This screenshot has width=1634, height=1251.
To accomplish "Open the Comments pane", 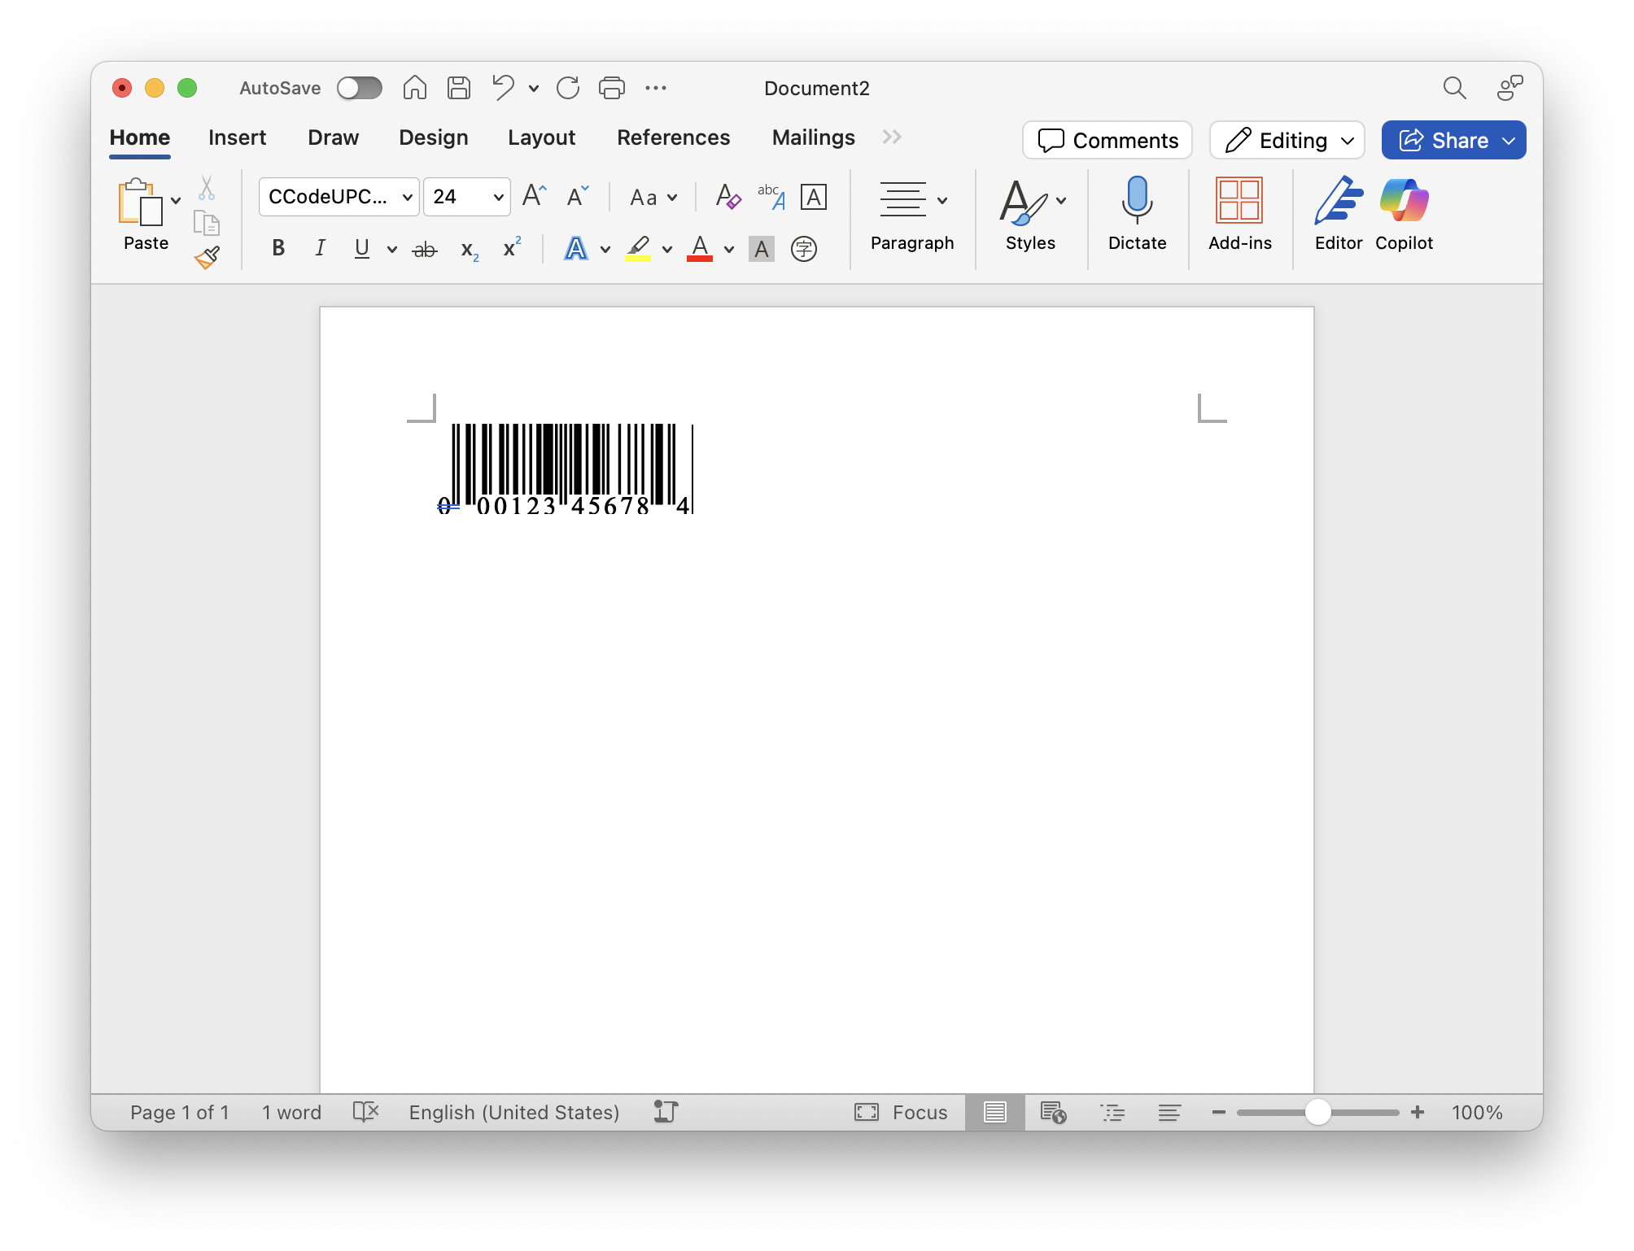I will (x=1108, y=140).
